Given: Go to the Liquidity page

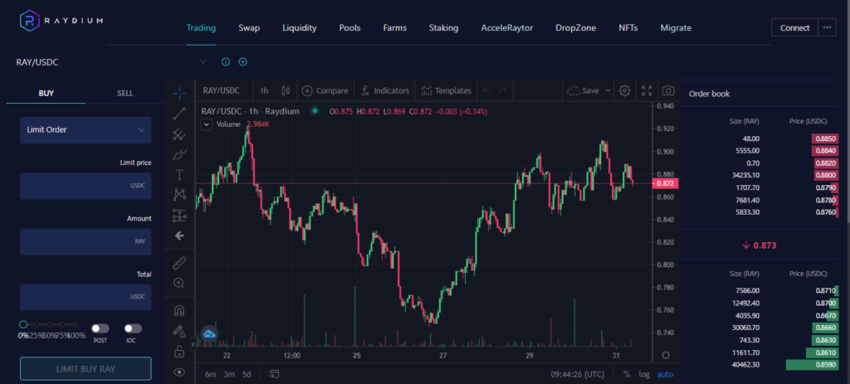Looking at the screenshot, I should pyautogui.click(x=299, y=27).
